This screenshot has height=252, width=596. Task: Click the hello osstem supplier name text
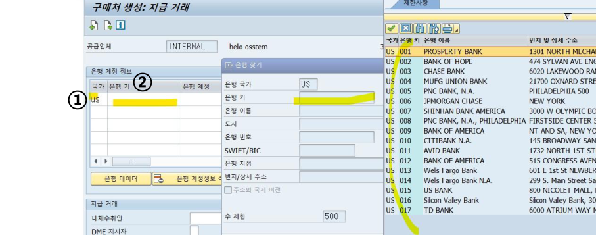[x=248, y=47]
